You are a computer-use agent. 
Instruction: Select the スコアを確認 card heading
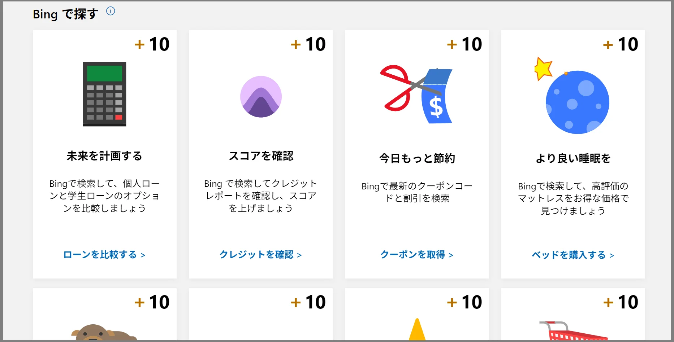point(261,156)
